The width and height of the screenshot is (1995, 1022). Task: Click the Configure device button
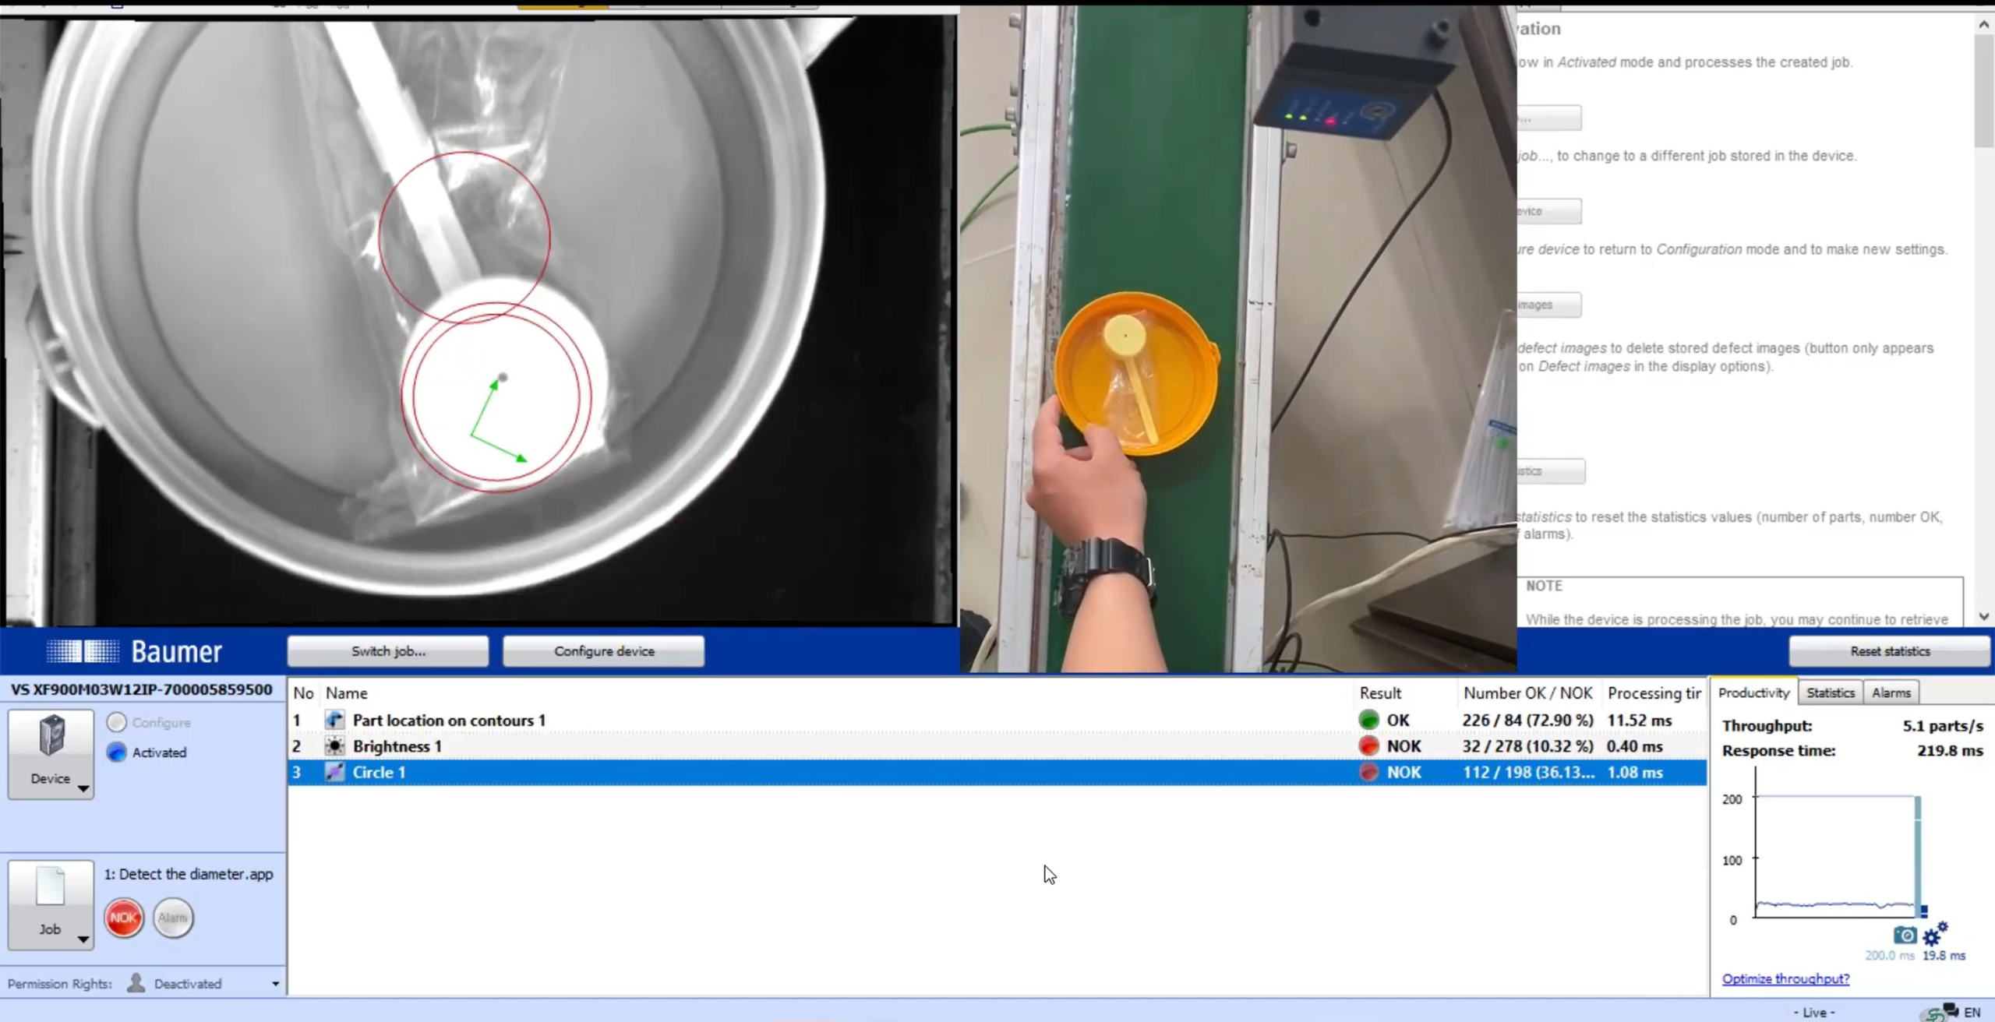(604, 651)
